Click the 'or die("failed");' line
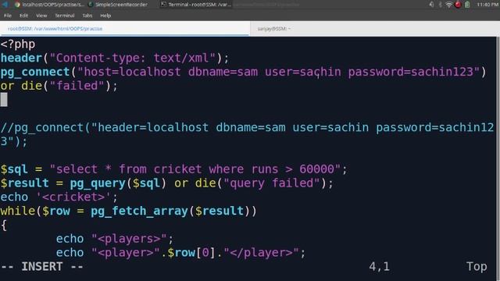Image resolution: width=500 pixels, height=281 pixels. pos(59,86)
